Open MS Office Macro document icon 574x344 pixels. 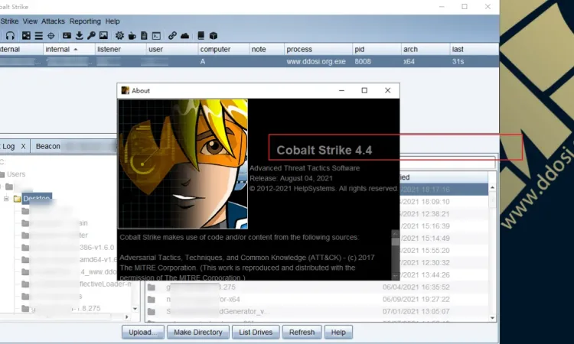[x=144, y=35]
